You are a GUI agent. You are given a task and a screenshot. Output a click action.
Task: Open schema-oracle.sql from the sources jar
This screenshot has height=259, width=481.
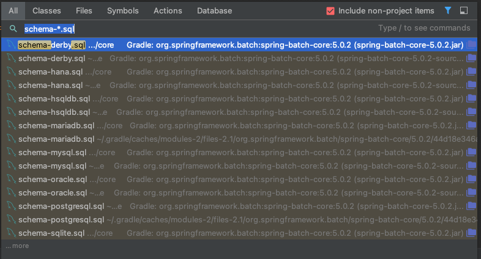click(239, 193)
